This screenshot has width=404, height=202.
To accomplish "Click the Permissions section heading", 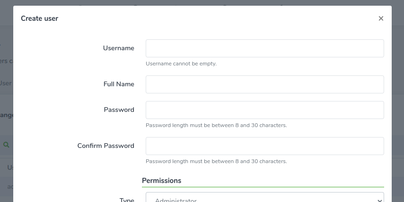I will click(x=161, y=181).
